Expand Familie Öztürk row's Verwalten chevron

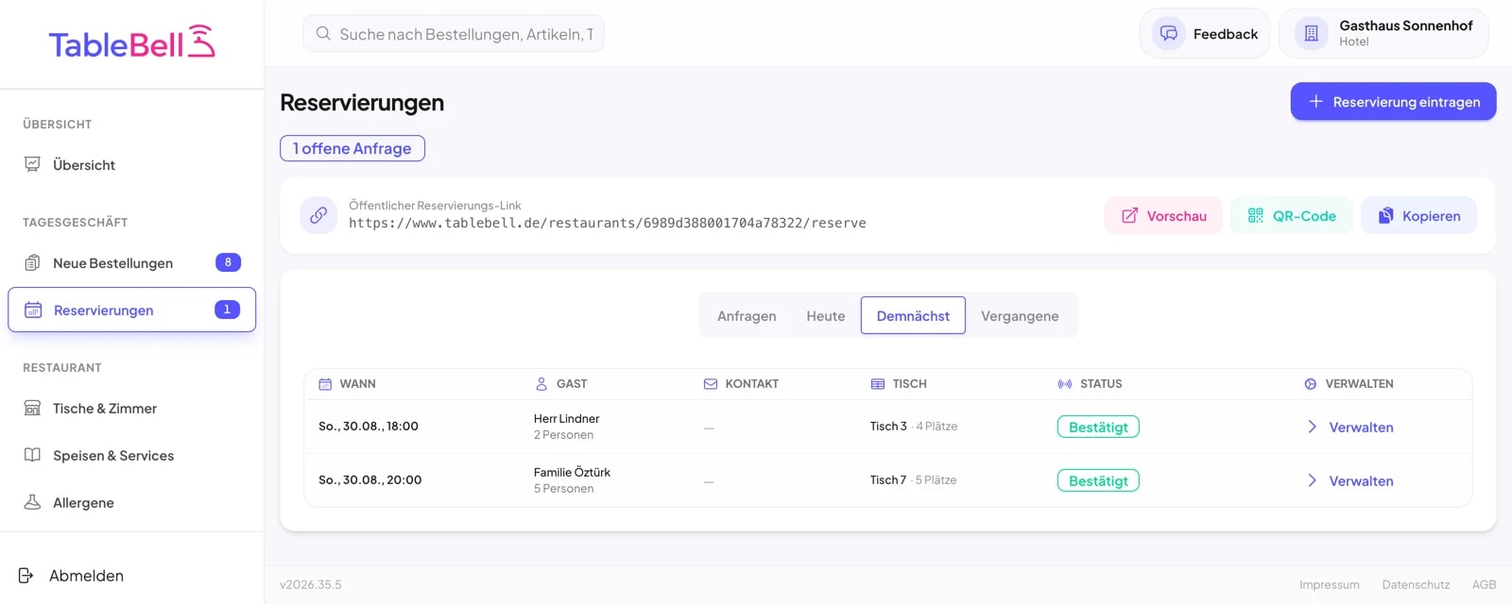click(x=1312, y=480)
